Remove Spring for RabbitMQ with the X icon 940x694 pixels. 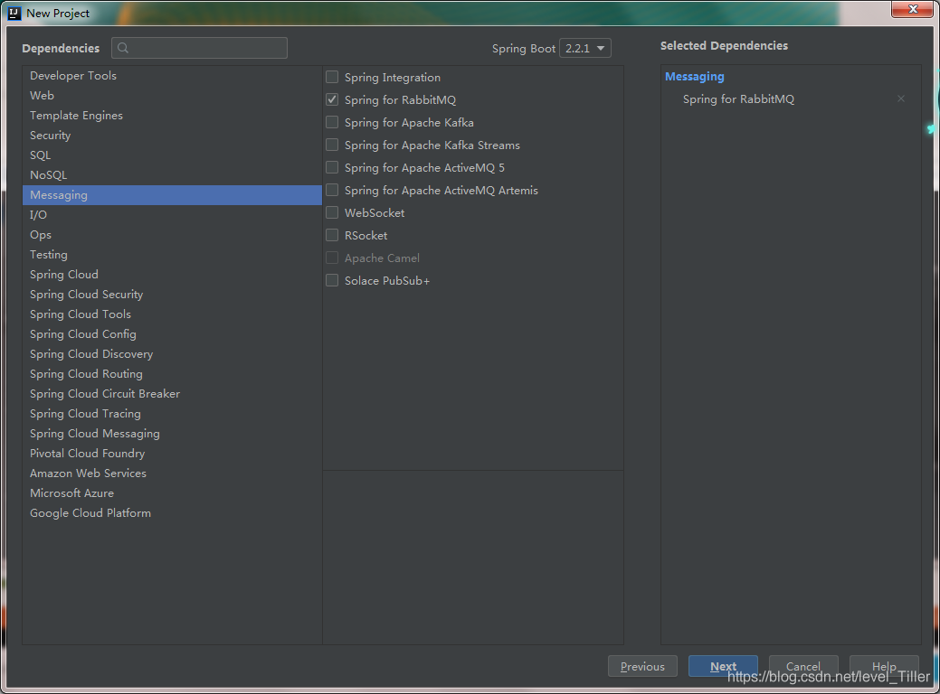pyautogui.click(x=900, y=98)
